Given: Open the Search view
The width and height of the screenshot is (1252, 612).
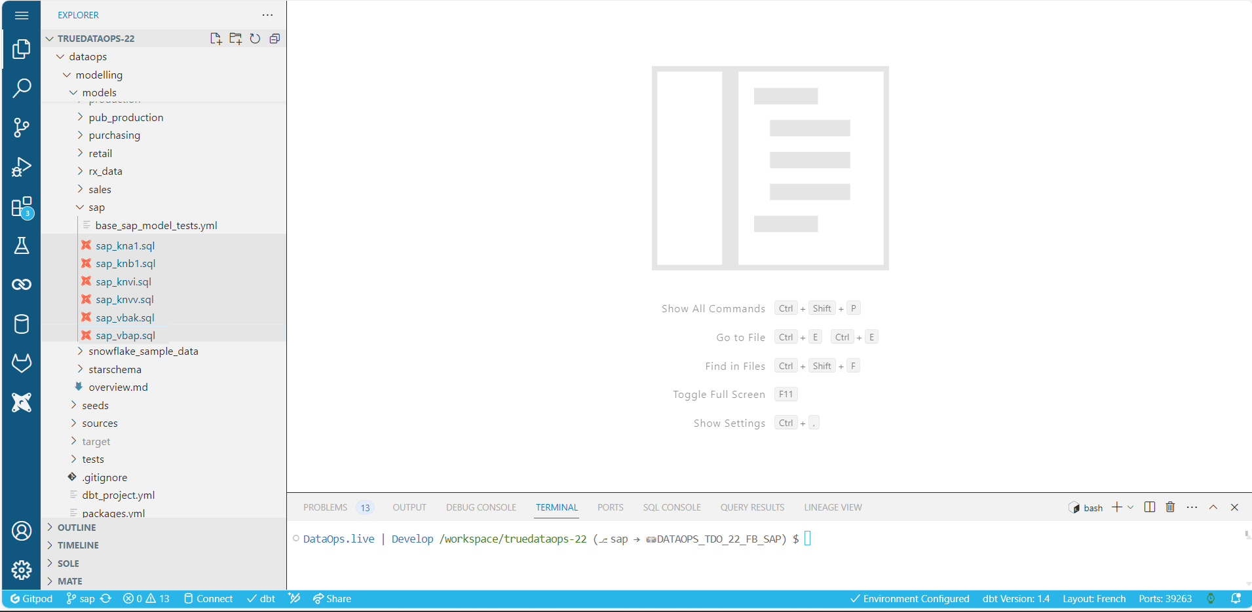Looking at the screenshot, I should pyautogui.click(x=22, y=87).
